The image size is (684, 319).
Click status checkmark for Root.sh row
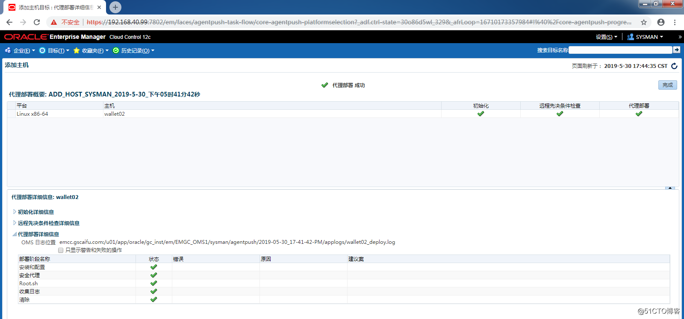pos(154,283)
